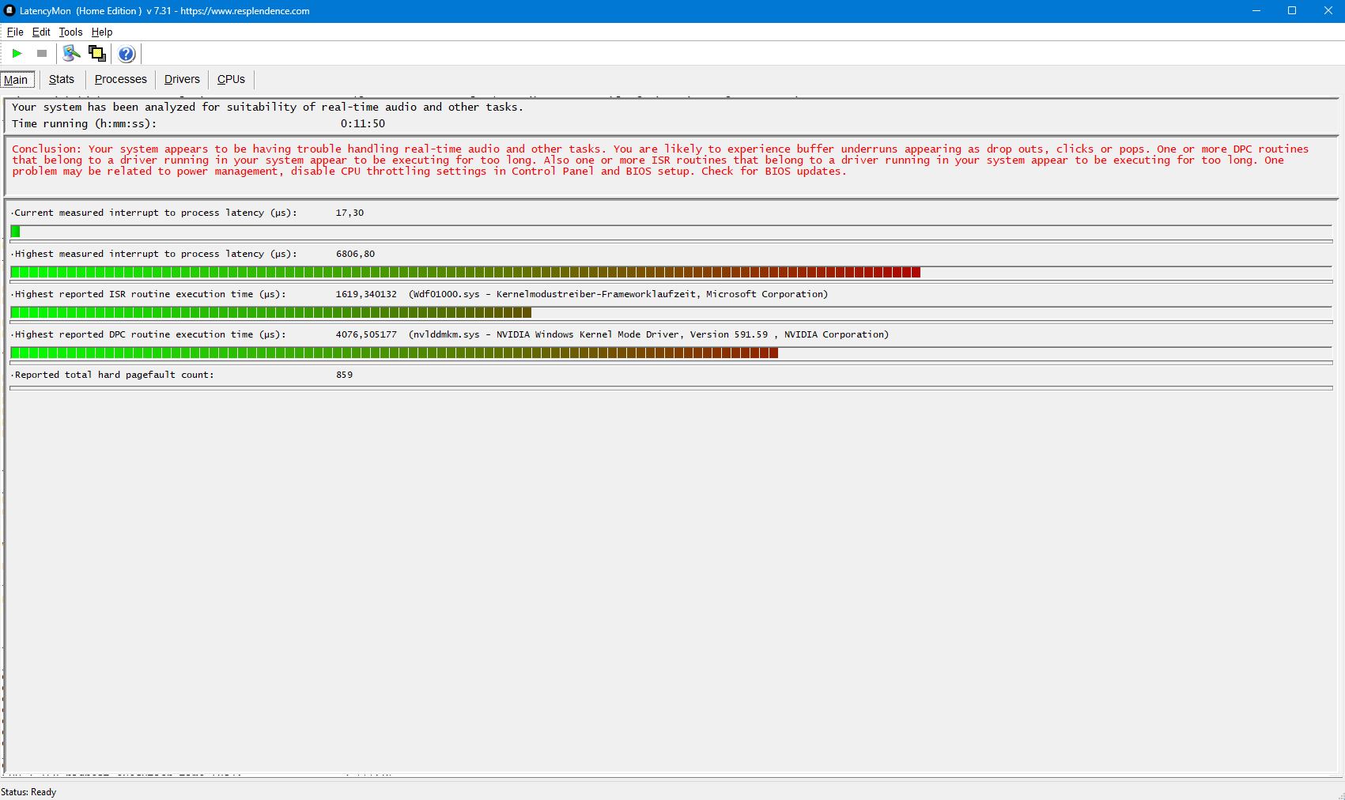The height and width of the screenshot is (800, 1345).
Task: Open the Tools menu
Action: [x=70, y=32]
